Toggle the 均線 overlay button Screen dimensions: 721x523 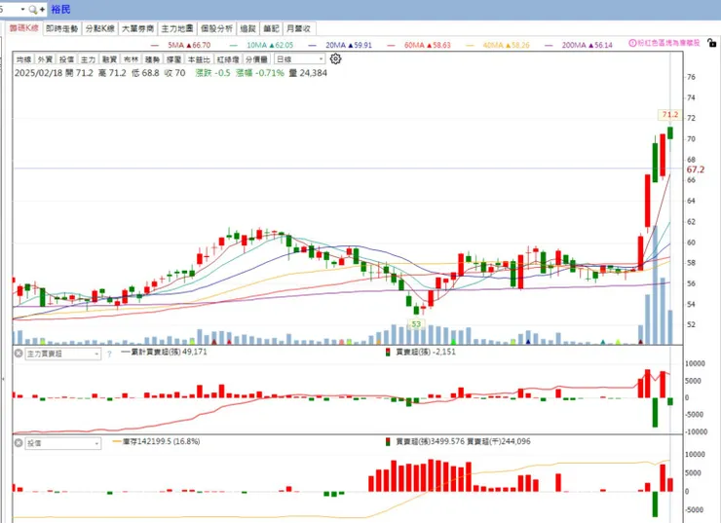[x=23, y=59]
